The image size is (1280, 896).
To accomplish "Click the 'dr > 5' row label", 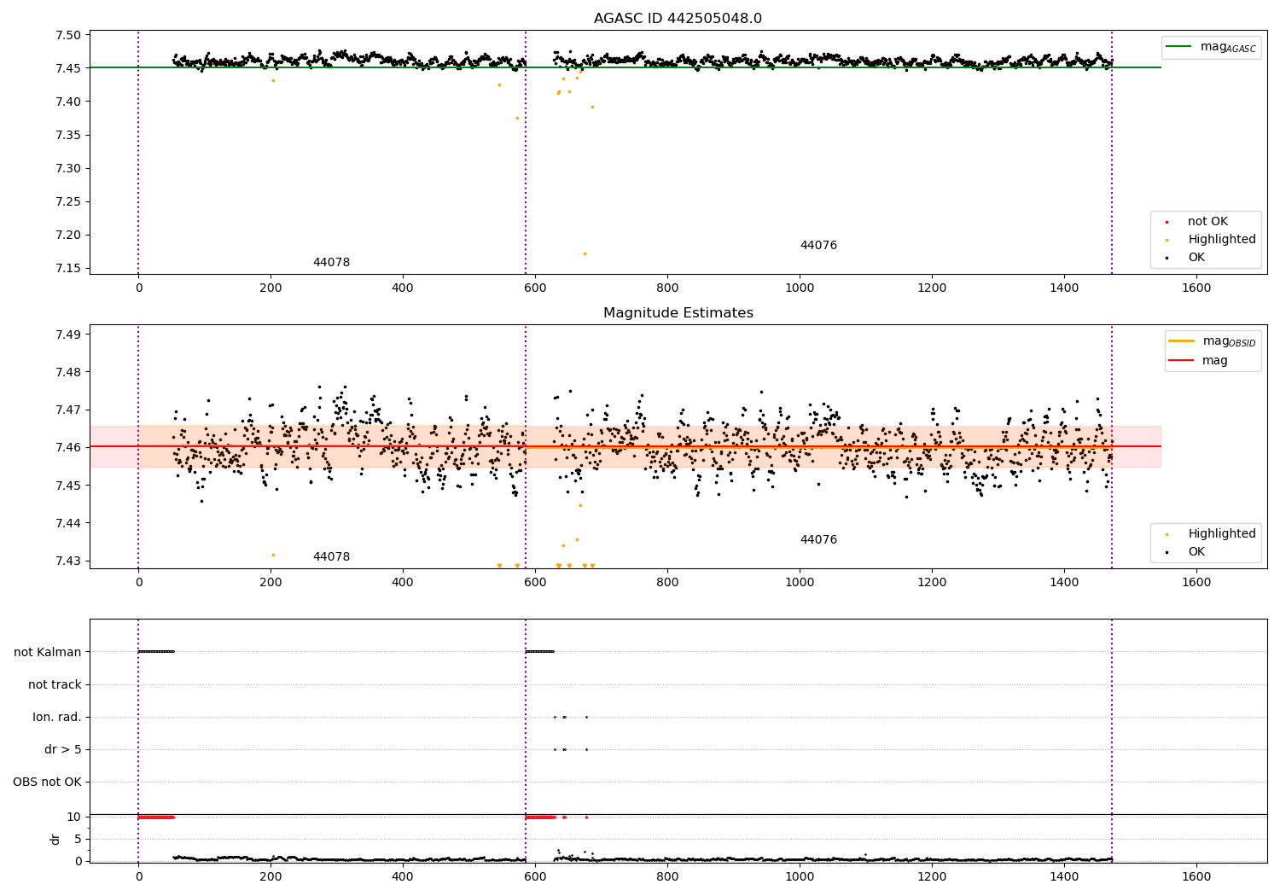I will coord(63,750).
